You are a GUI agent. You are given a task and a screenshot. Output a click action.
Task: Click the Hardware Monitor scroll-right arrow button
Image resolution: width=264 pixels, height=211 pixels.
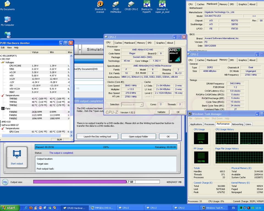pyautogui.click(x=71, y=135)
